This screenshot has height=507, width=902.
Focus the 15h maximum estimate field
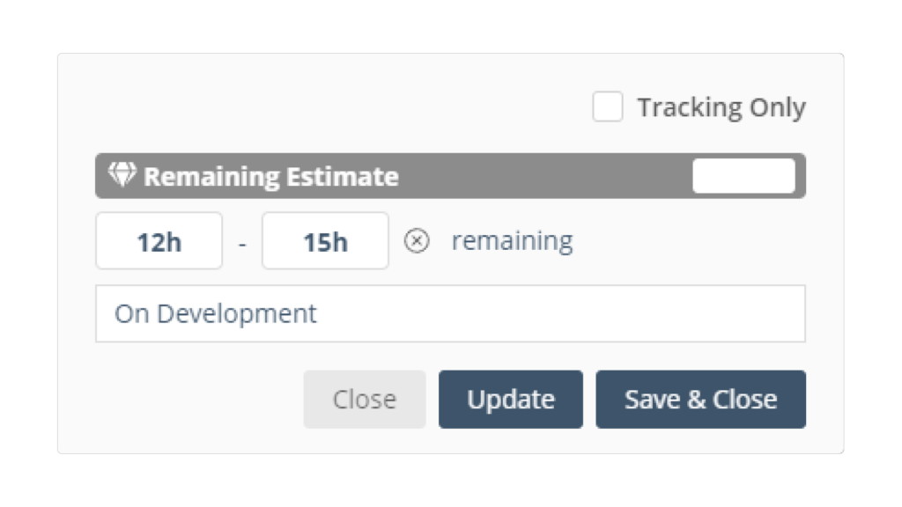(x=326, y=241)
